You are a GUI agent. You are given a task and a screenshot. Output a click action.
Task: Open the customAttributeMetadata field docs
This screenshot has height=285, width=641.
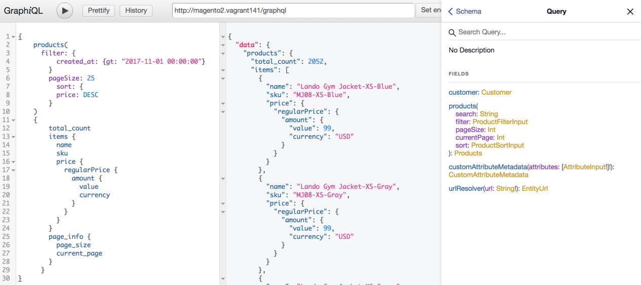(x=488, y=167)
